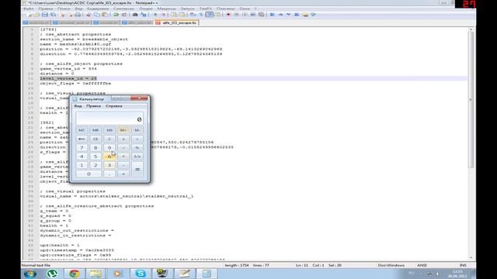
Task: Click the green Undo arrow icon
Action: point(116,15)
